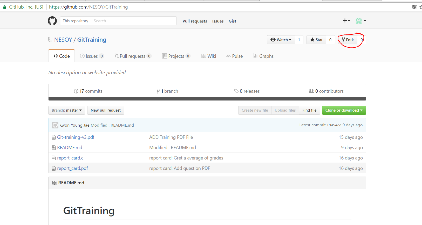
Task: Click the file icon next to report_card.pdf
Action: click(53, 168)
